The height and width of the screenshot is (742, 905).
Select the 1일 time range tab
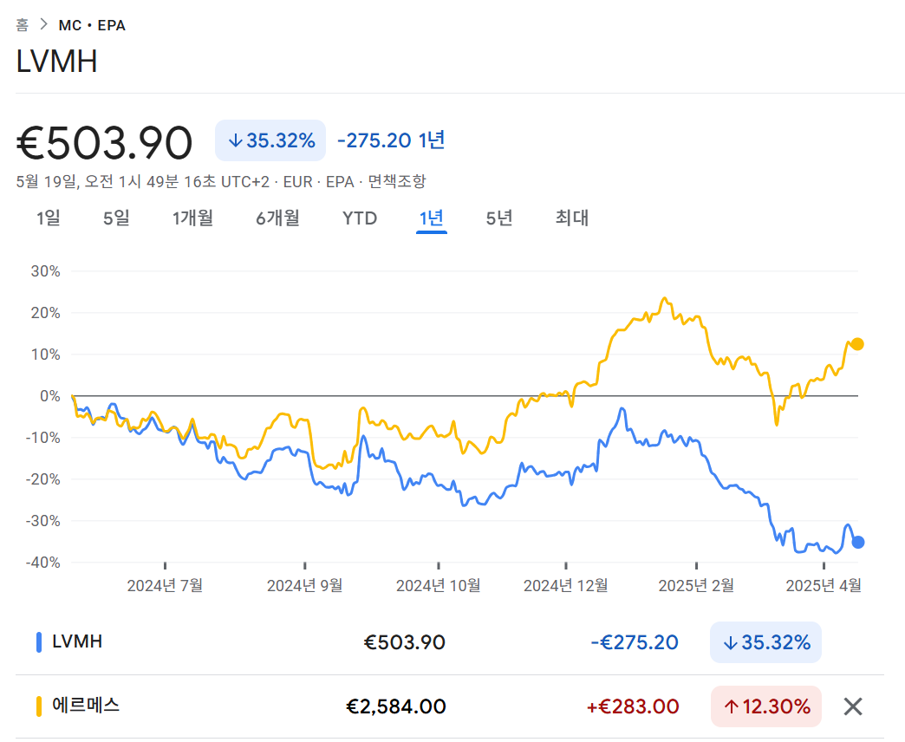point(49,218)
